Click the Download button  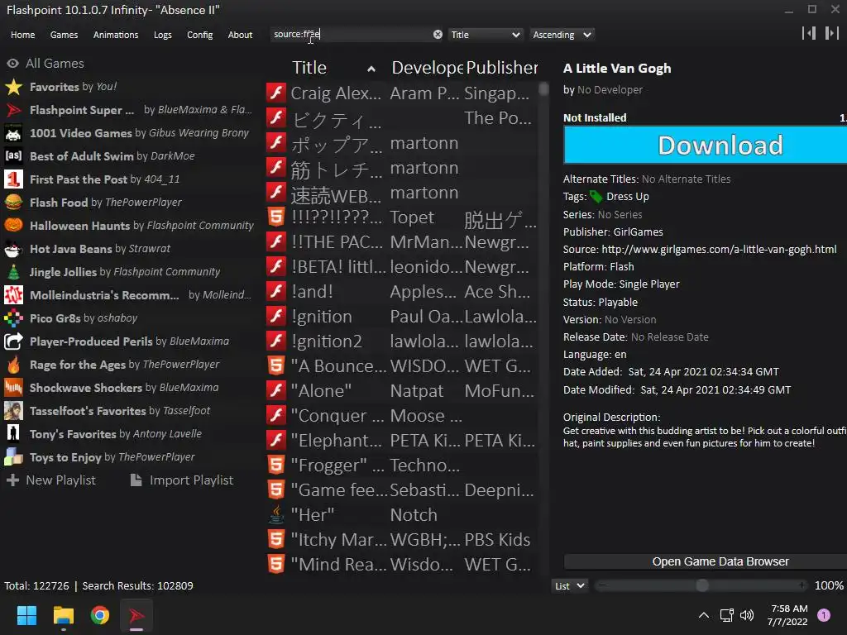[706, 146]
